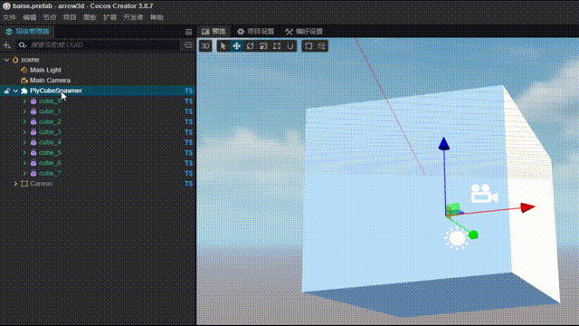Expand the cube_3 node

[x=24, y=132]
